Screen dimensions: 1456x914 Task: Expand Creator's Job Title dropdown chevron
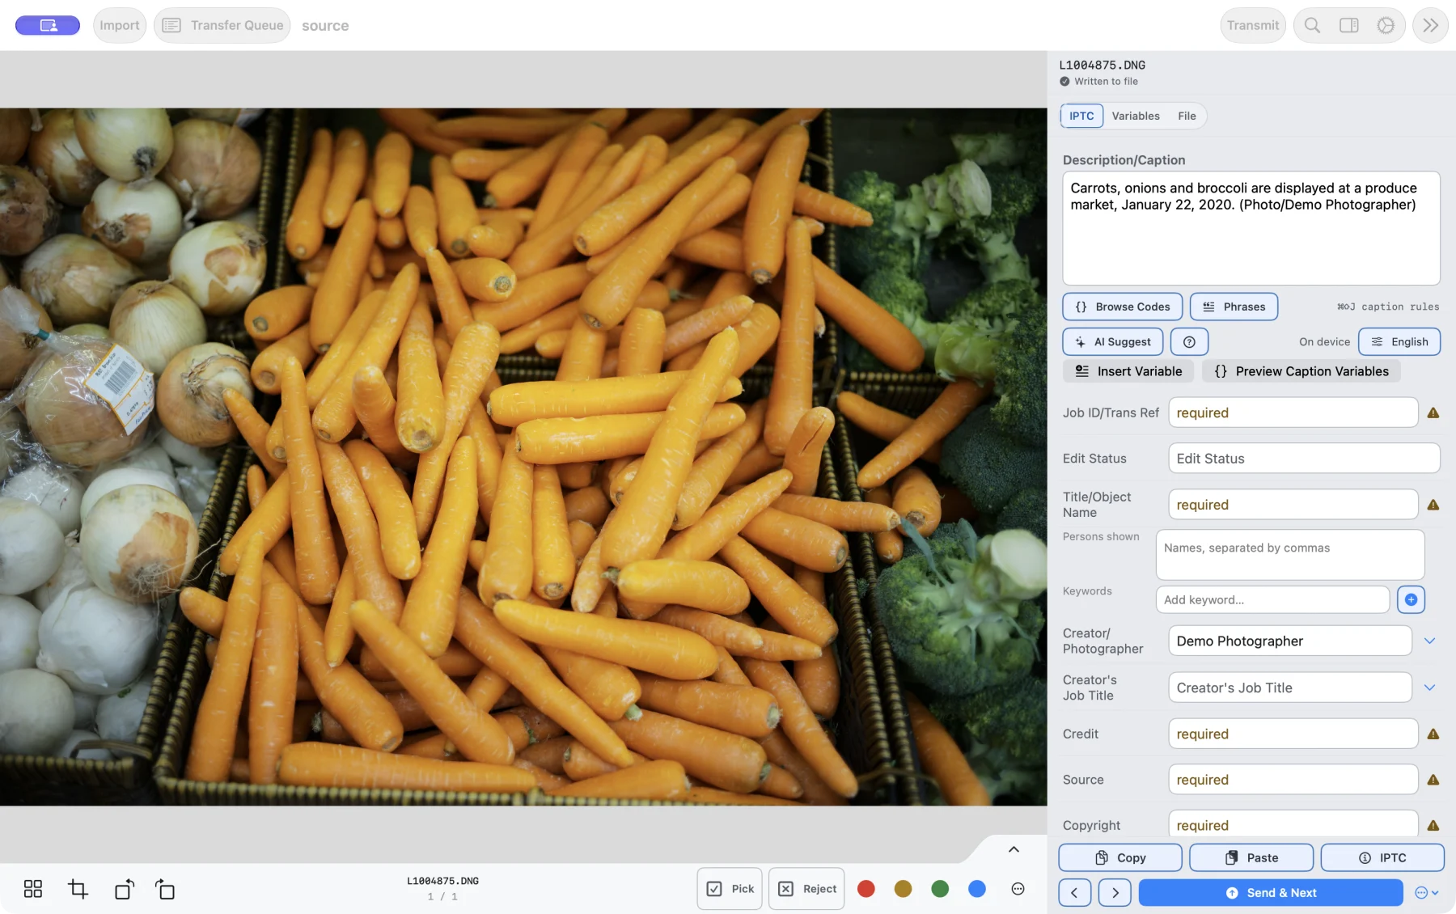coord(1429,688)
